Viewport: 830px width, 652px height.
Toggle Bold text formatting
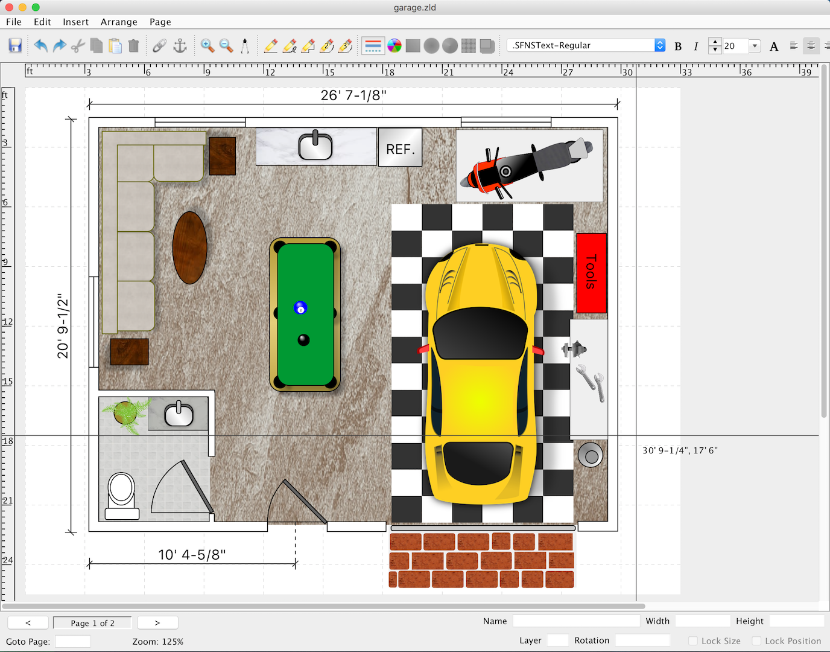pyautogui.click(x=678, y=46)
